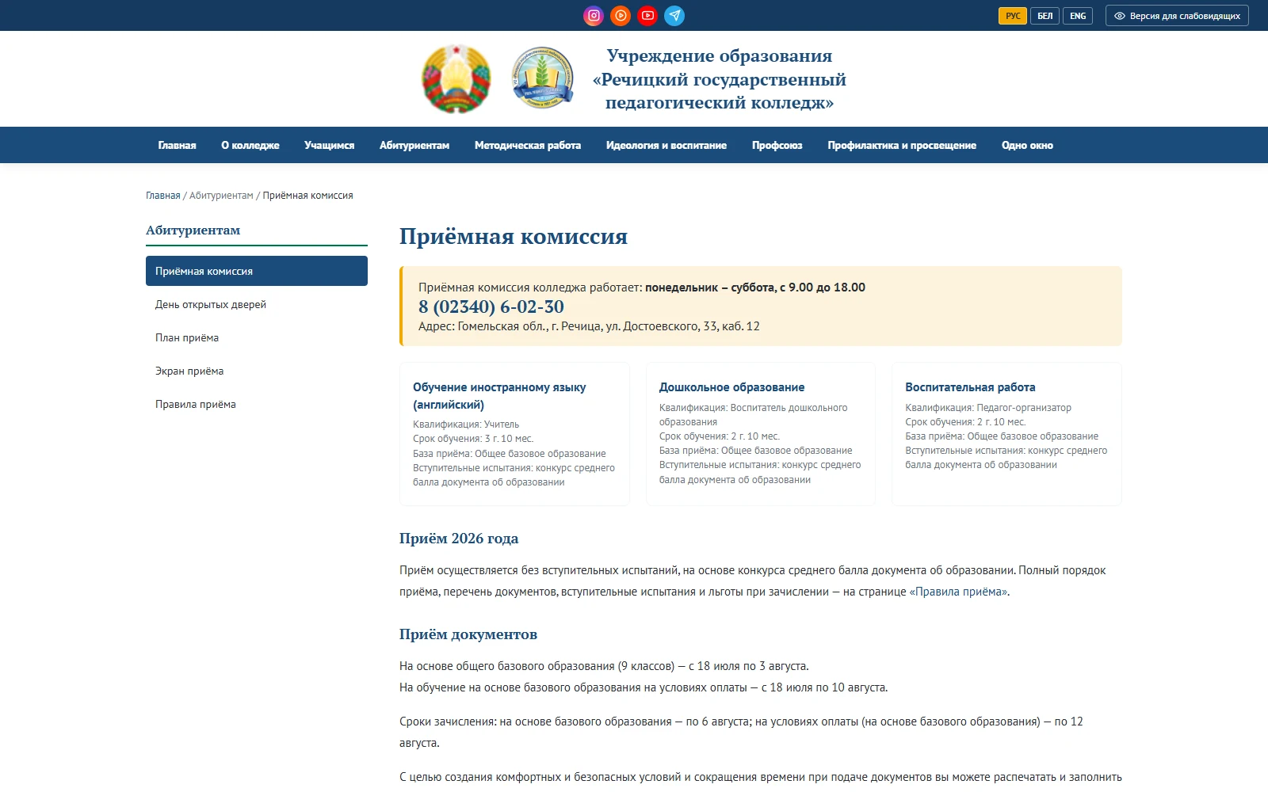Open Воспитательная работа card

(1006, 434)
